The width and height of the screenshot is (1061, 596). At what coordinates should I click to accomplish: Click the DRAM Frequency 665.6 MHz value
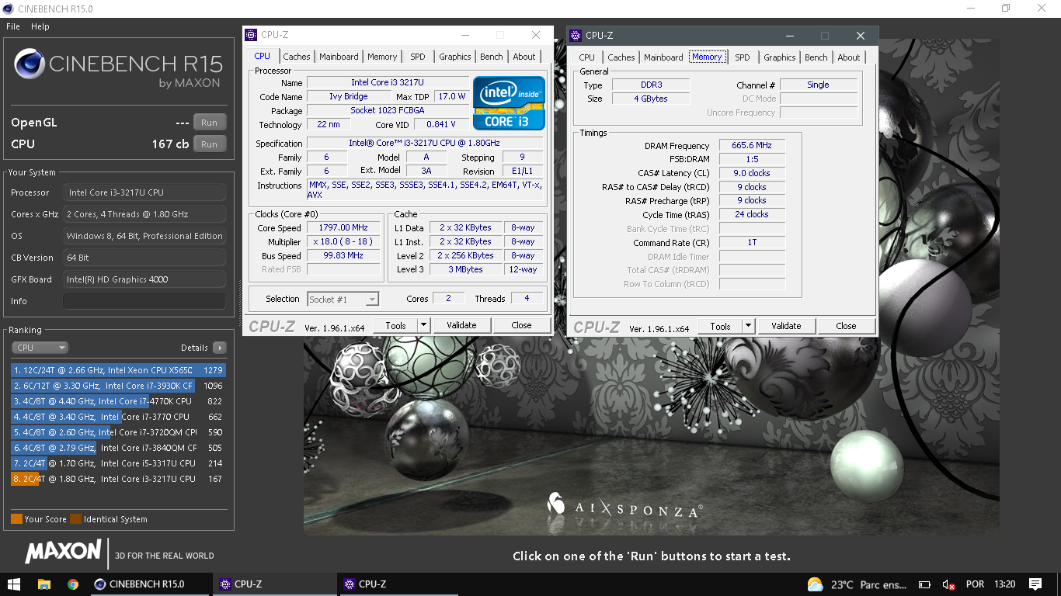752,146
